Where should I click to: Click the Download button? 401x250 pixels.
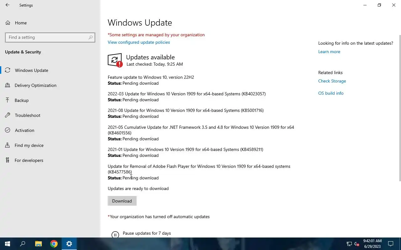(122, 201)
